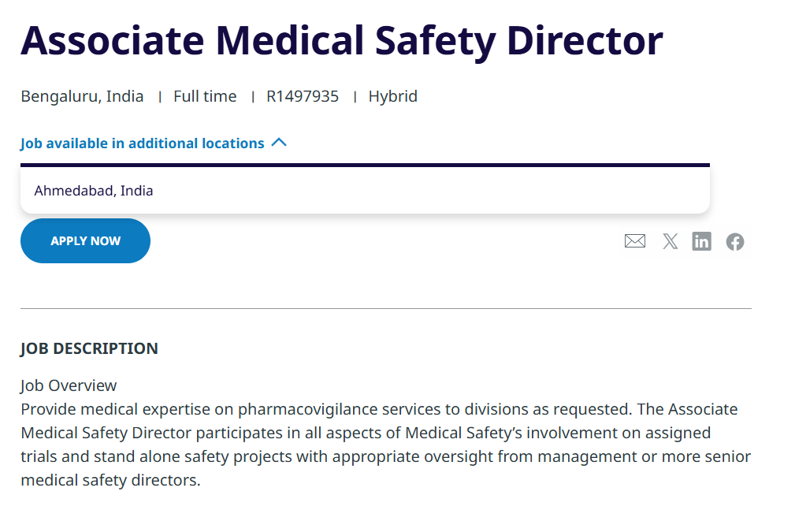Click the Associate Medical Safety Director title
Viewport: 795px width, 510px height.
pyautogui.click(x=342, y=39)
